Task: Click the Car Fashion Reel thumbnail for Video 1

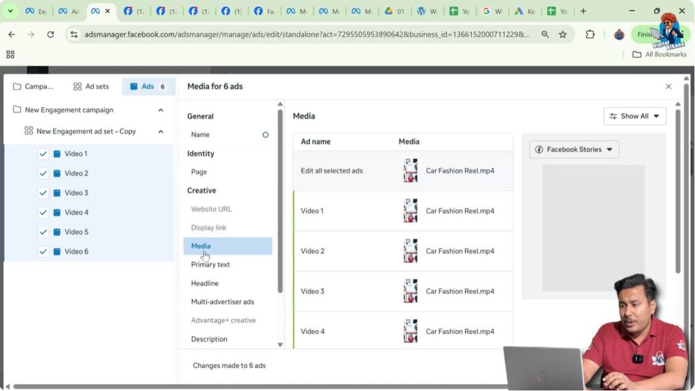Action: coord(410,210)
